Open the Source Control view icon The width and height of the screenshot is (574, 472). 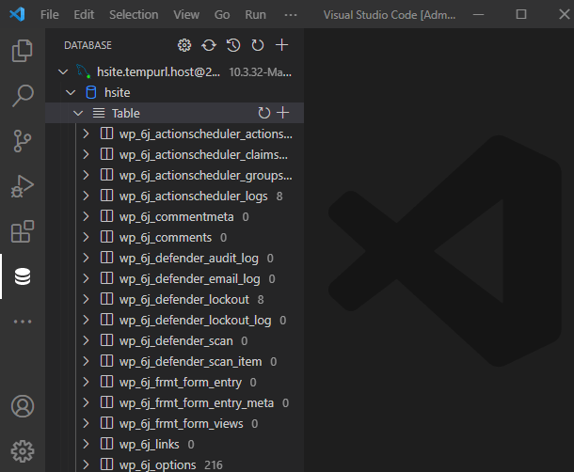pyautogui.click(x=23, y=141)
